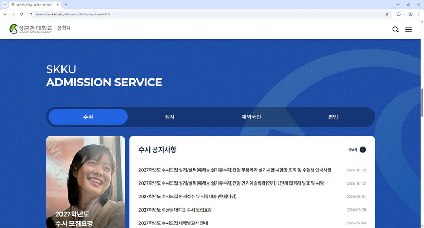Open the browser profile avatar icon

coord(410,14)
